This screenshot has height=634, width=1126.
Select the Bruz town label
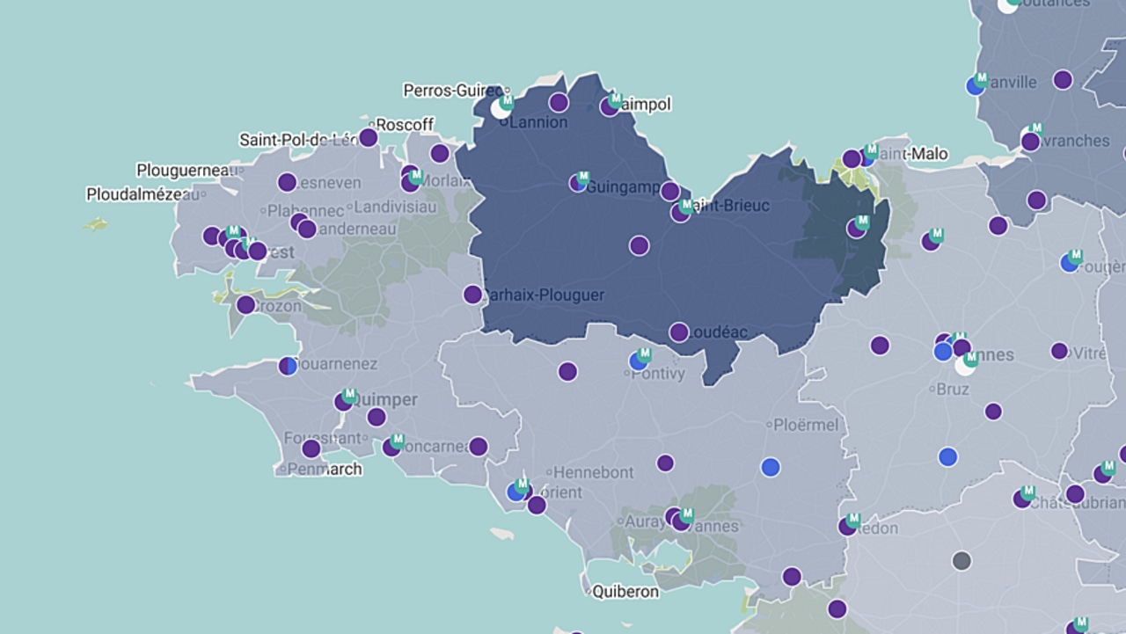(x=953, y=389)
